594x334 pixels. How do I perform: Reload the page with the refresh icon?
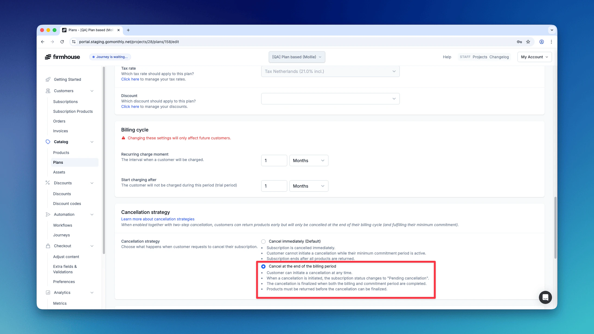click(x=62, y=42)
